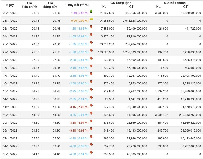203x159 pixels.
Task: Click the red arrow on the 03/11/2022 row
Action: pyautogui.click(x=91, y=152)
